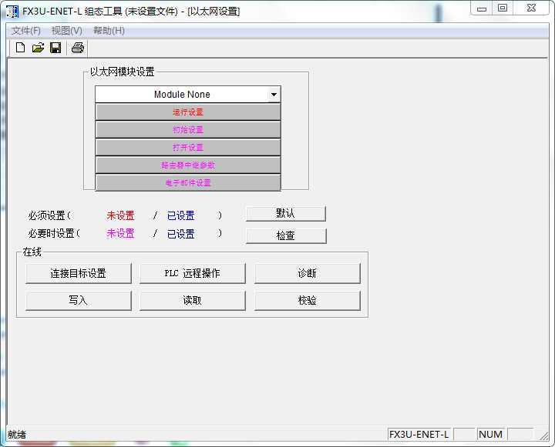Open 连接目标设置
The height and width of the screenshot is (447, 555).
78,273
